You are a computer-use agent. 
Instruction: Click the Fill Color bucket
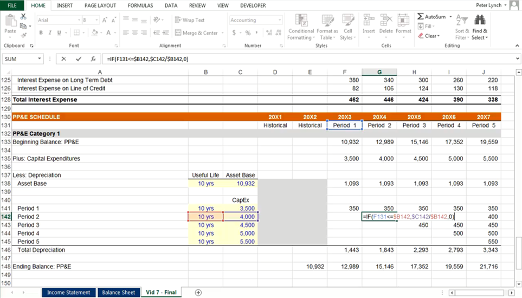pyautogui.click(x=94, y=33)
